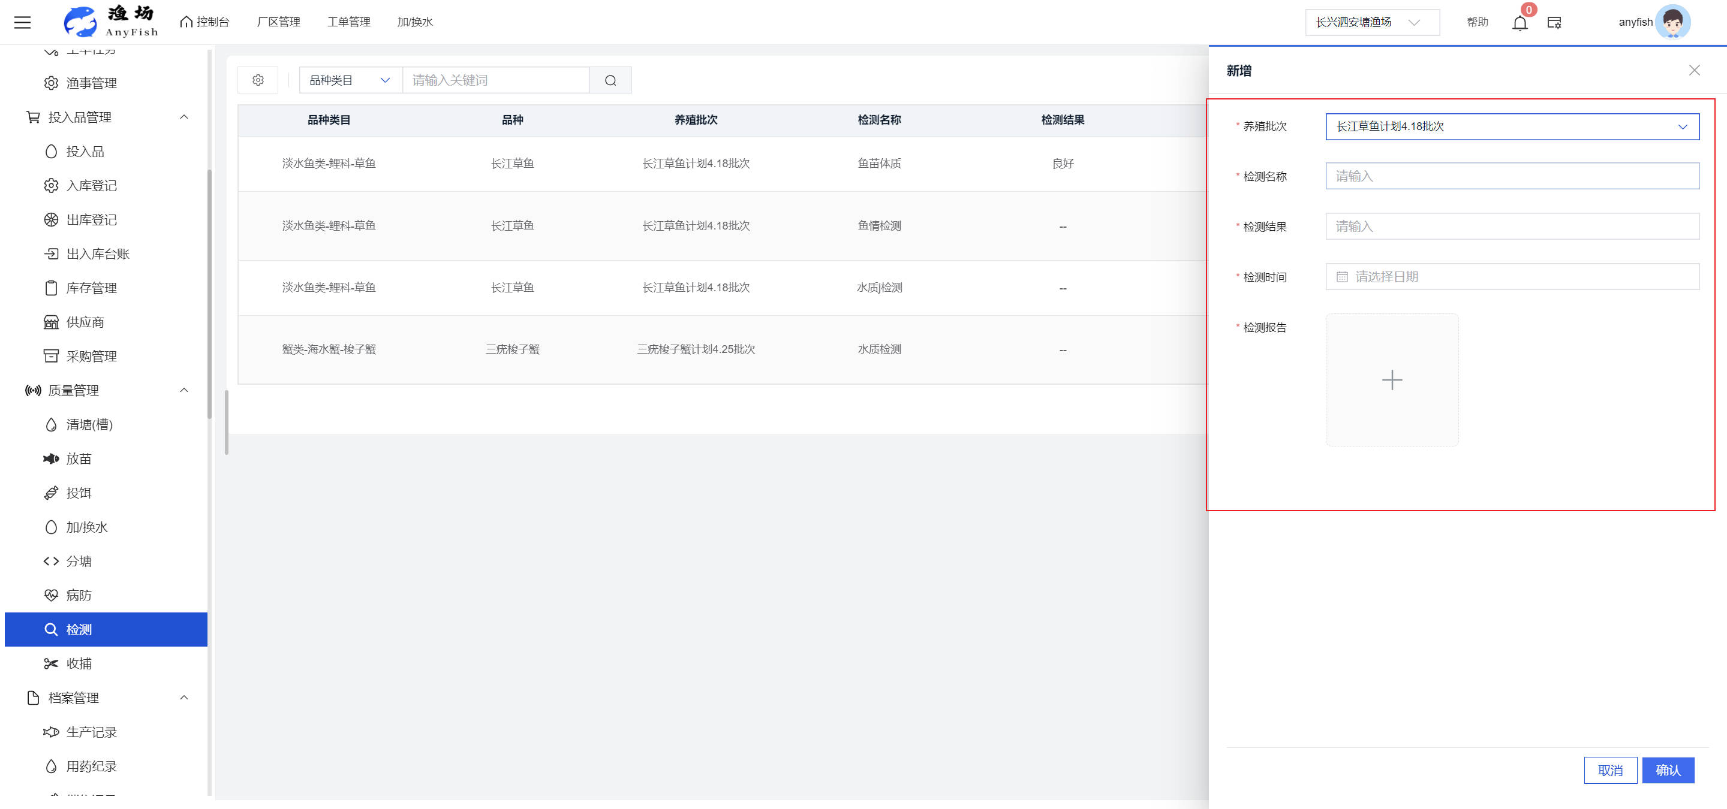Screen dimensions: 1727x809
Task: Click the notification bell icon
Action: point(1519,23)
